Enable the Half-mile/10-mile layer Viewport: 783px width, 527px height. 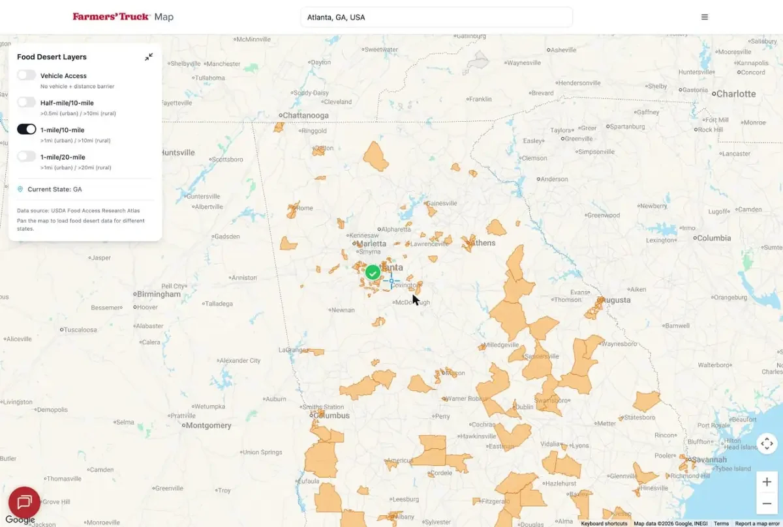tap(27, 102)
